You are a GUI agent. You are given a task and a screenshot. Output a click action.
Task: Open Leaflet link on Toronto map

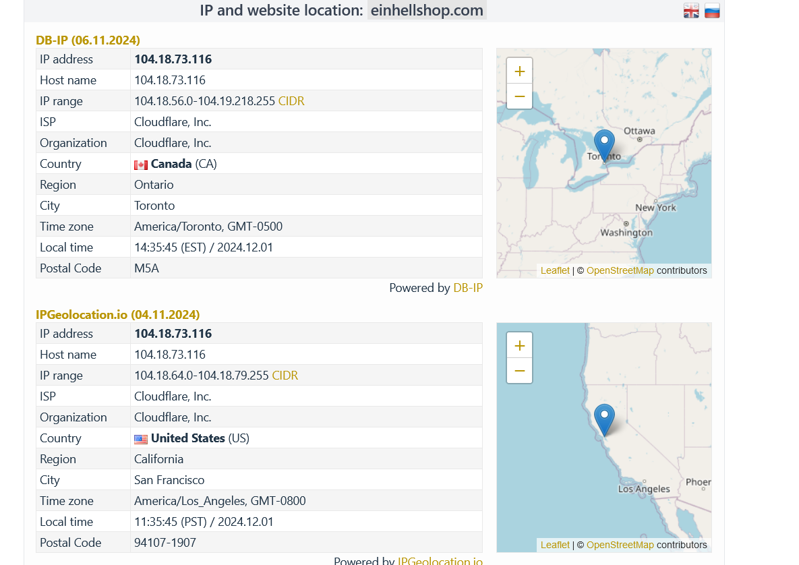point(555,270)
